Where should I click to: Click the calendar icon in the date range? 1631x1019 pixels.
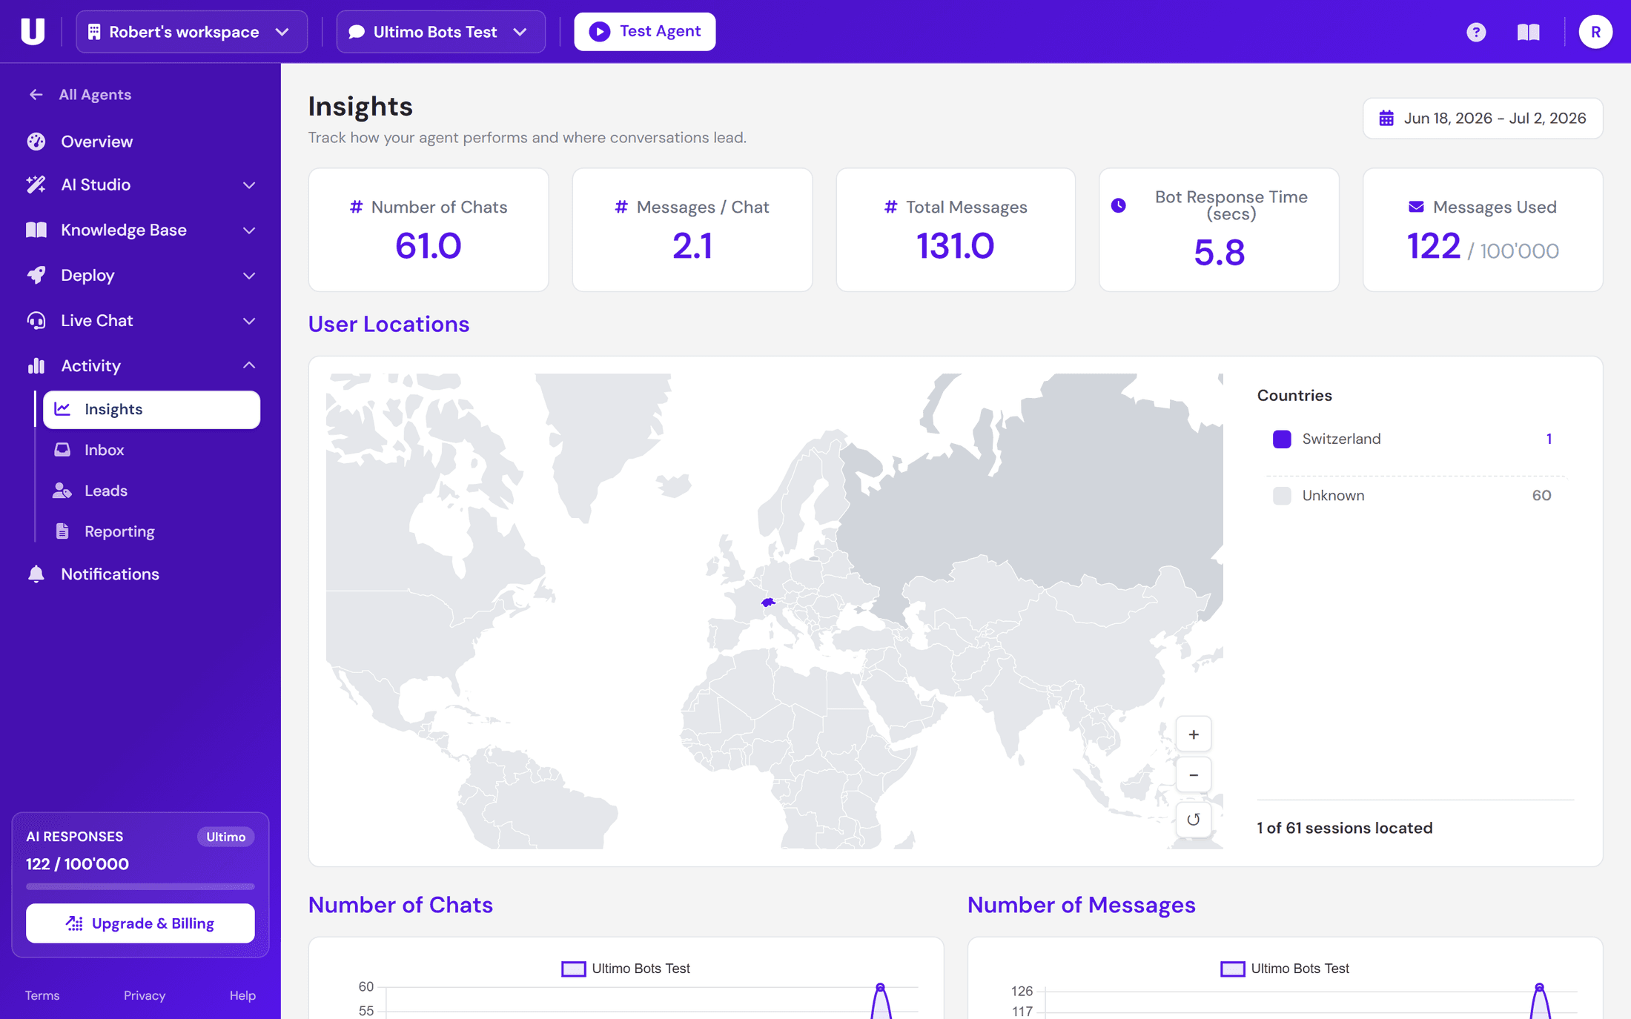[1386, 119]
